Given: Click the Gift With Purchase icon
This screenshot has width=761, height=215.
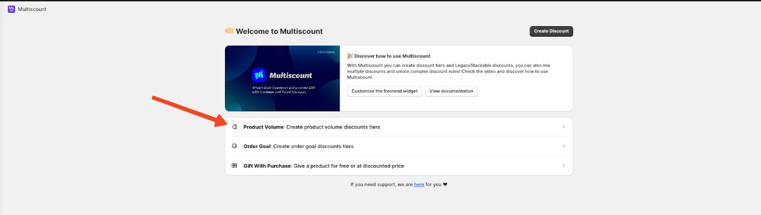Looking at the screenshot, I should point(234,166).
